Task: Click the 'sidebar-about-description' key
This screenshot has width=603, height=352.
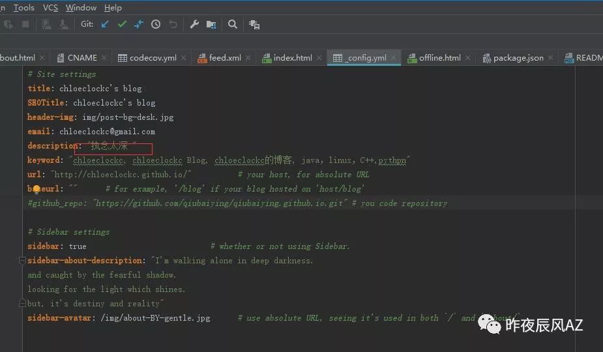Action: click(x=85, y=261)
